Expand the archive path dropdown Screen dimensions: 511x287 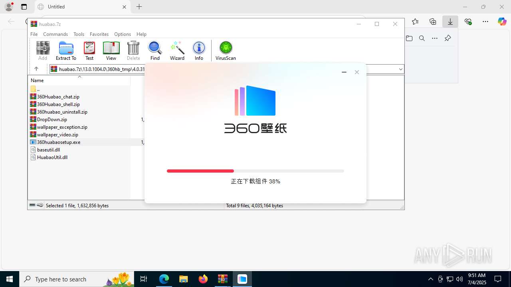coord(400,69)
